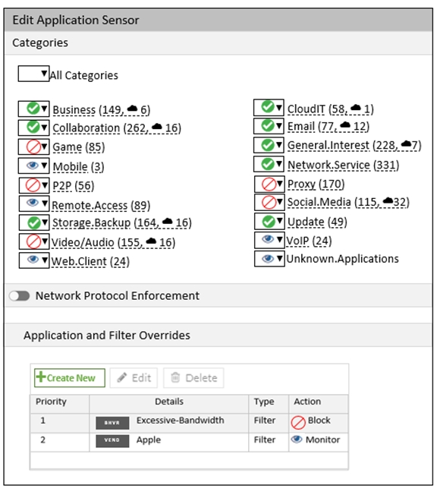The height and width of the screenshot is (495, 440).
Task: Click the monitor eye icon for Mobile
Action: tap(33, 166)
